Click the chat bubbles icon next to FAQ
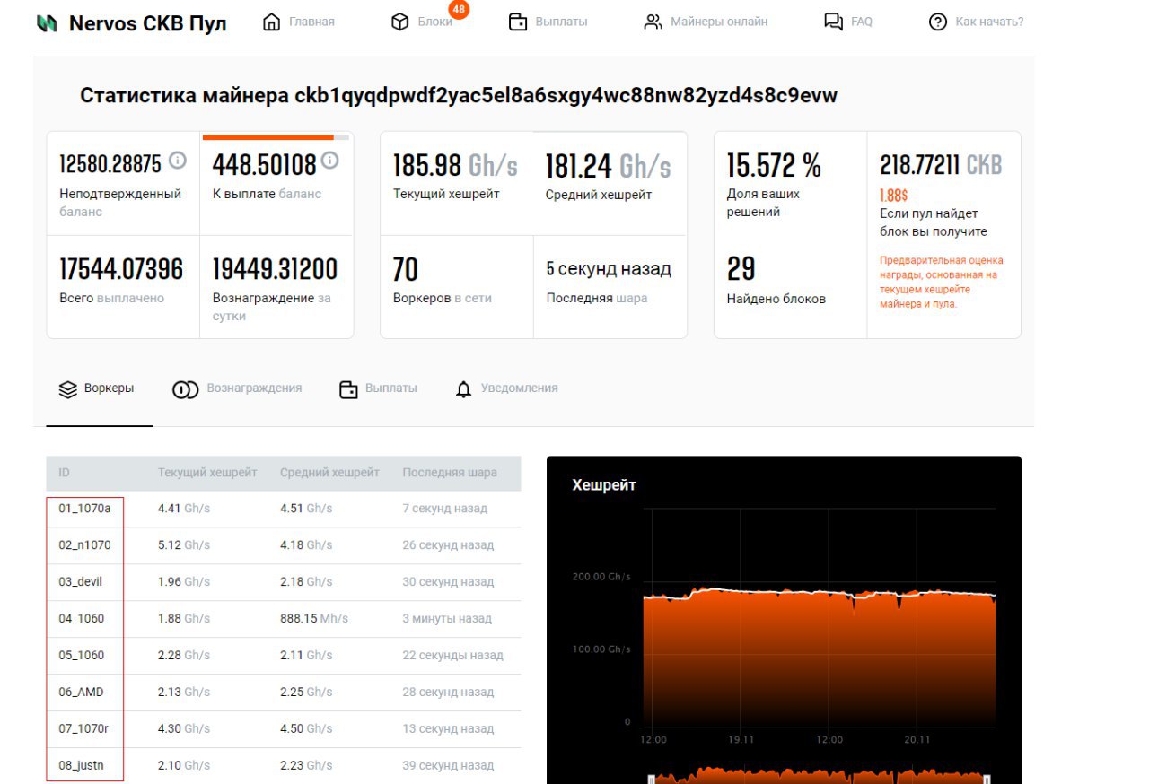 833,22
